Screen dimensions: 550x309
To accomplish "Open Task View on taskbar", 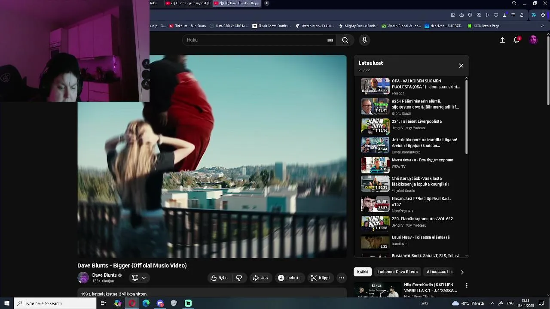I will pyautogui.click(x=103, y=303).
